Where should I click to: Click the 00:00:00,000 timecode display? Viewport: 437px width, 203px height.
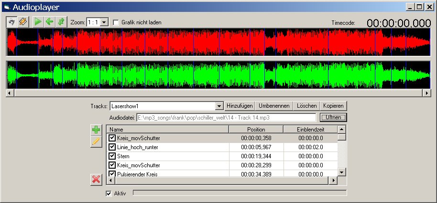399,23
